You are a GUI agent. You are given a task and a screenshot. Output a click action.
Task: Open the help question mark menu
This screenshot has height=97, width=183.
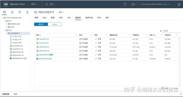(134, 4)
